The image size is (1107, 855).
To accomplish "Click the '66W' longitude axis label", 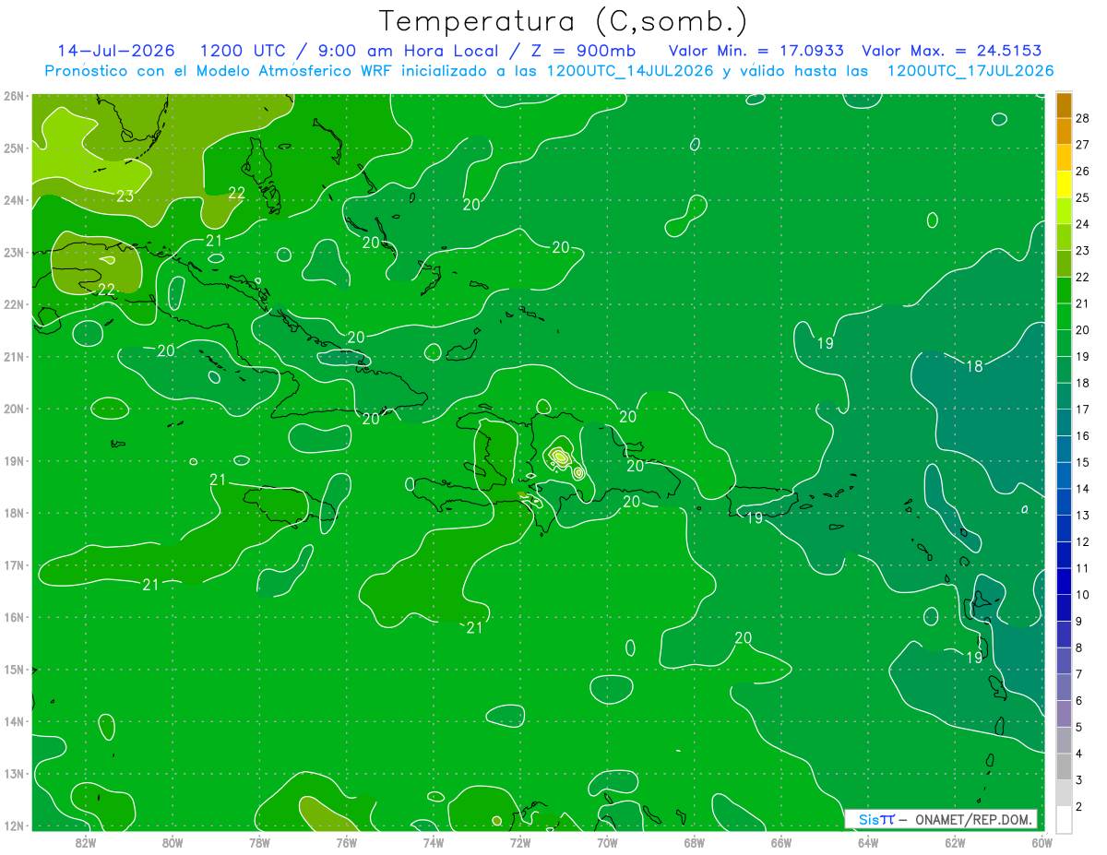I will (x=781, y=842).
